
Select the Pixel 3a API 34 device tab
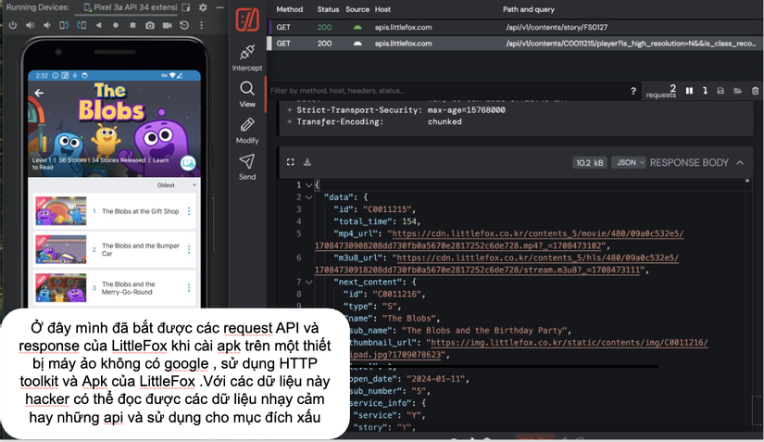pyautogui.click(x=130, y=7)
